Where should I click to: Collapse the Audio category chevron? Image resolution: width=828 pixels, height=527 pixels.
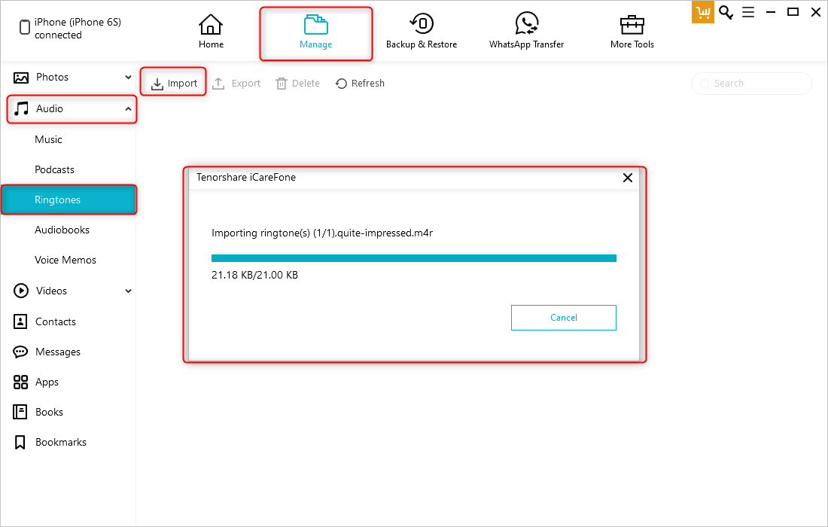pos(128,109)
